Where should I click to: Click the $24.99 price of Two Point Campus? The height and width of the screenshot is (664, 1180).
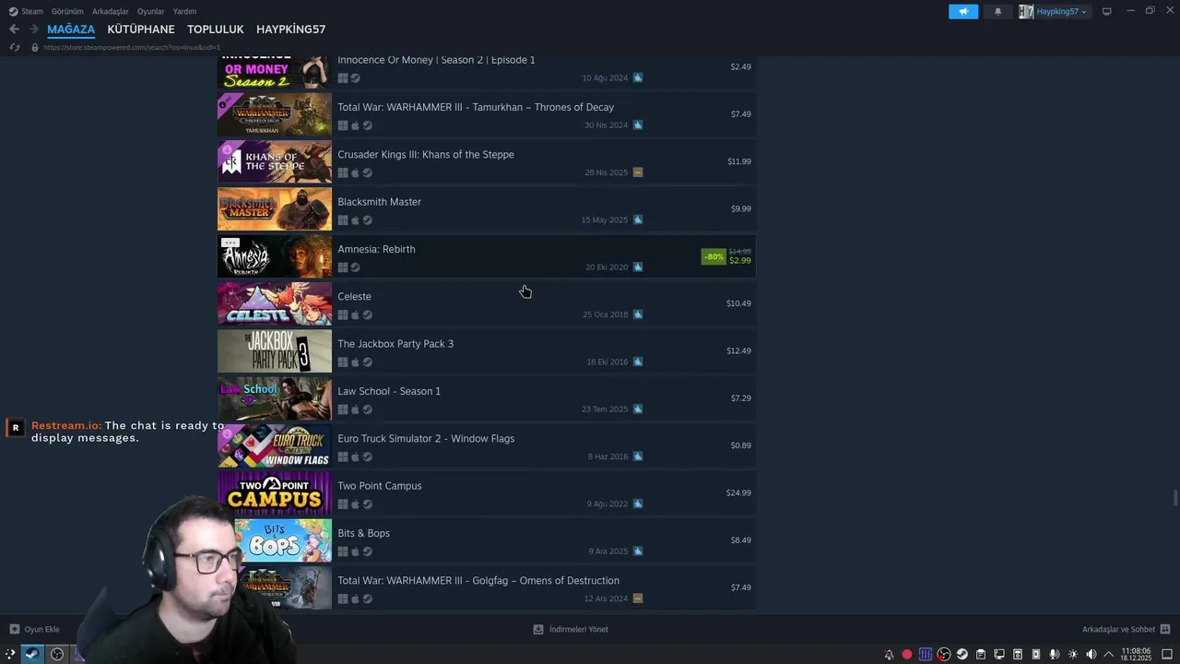[738, 493]
